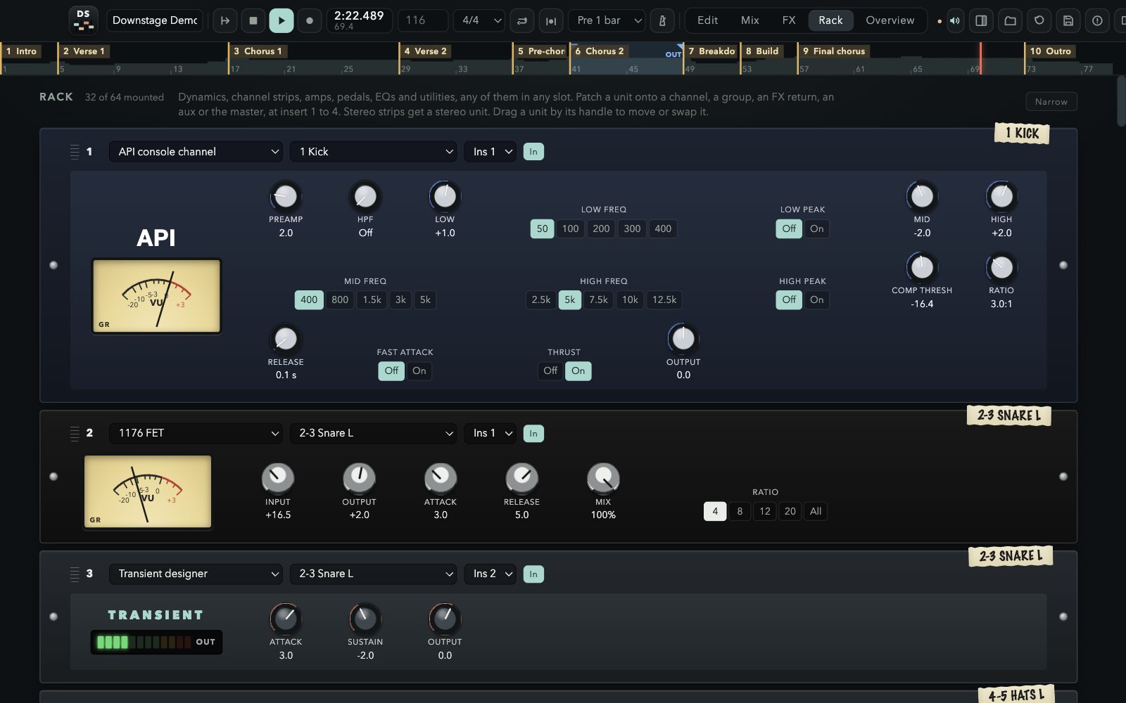The width and height of the screenshot is (1126, 703).
Task: Switch to the Overview tab
Action: click(x=890, y=20)
